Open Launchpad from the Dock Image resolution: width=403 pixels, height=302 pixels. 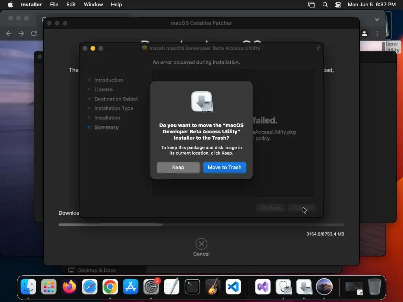tap(48, 287)
